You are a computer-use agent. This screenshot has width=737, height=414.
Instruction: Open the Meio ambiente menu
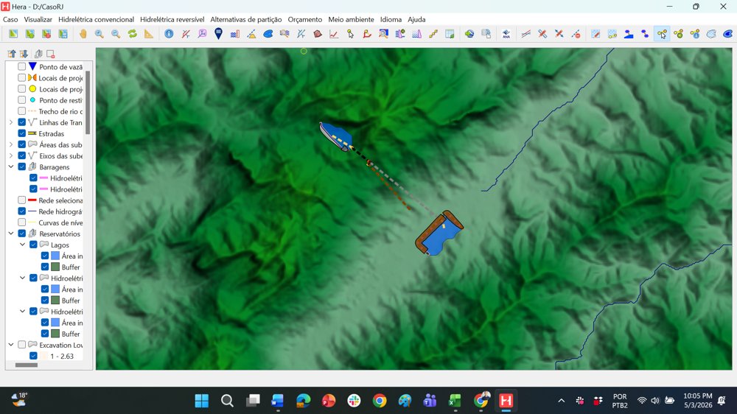pyautogui.click(x=351, y=19)
